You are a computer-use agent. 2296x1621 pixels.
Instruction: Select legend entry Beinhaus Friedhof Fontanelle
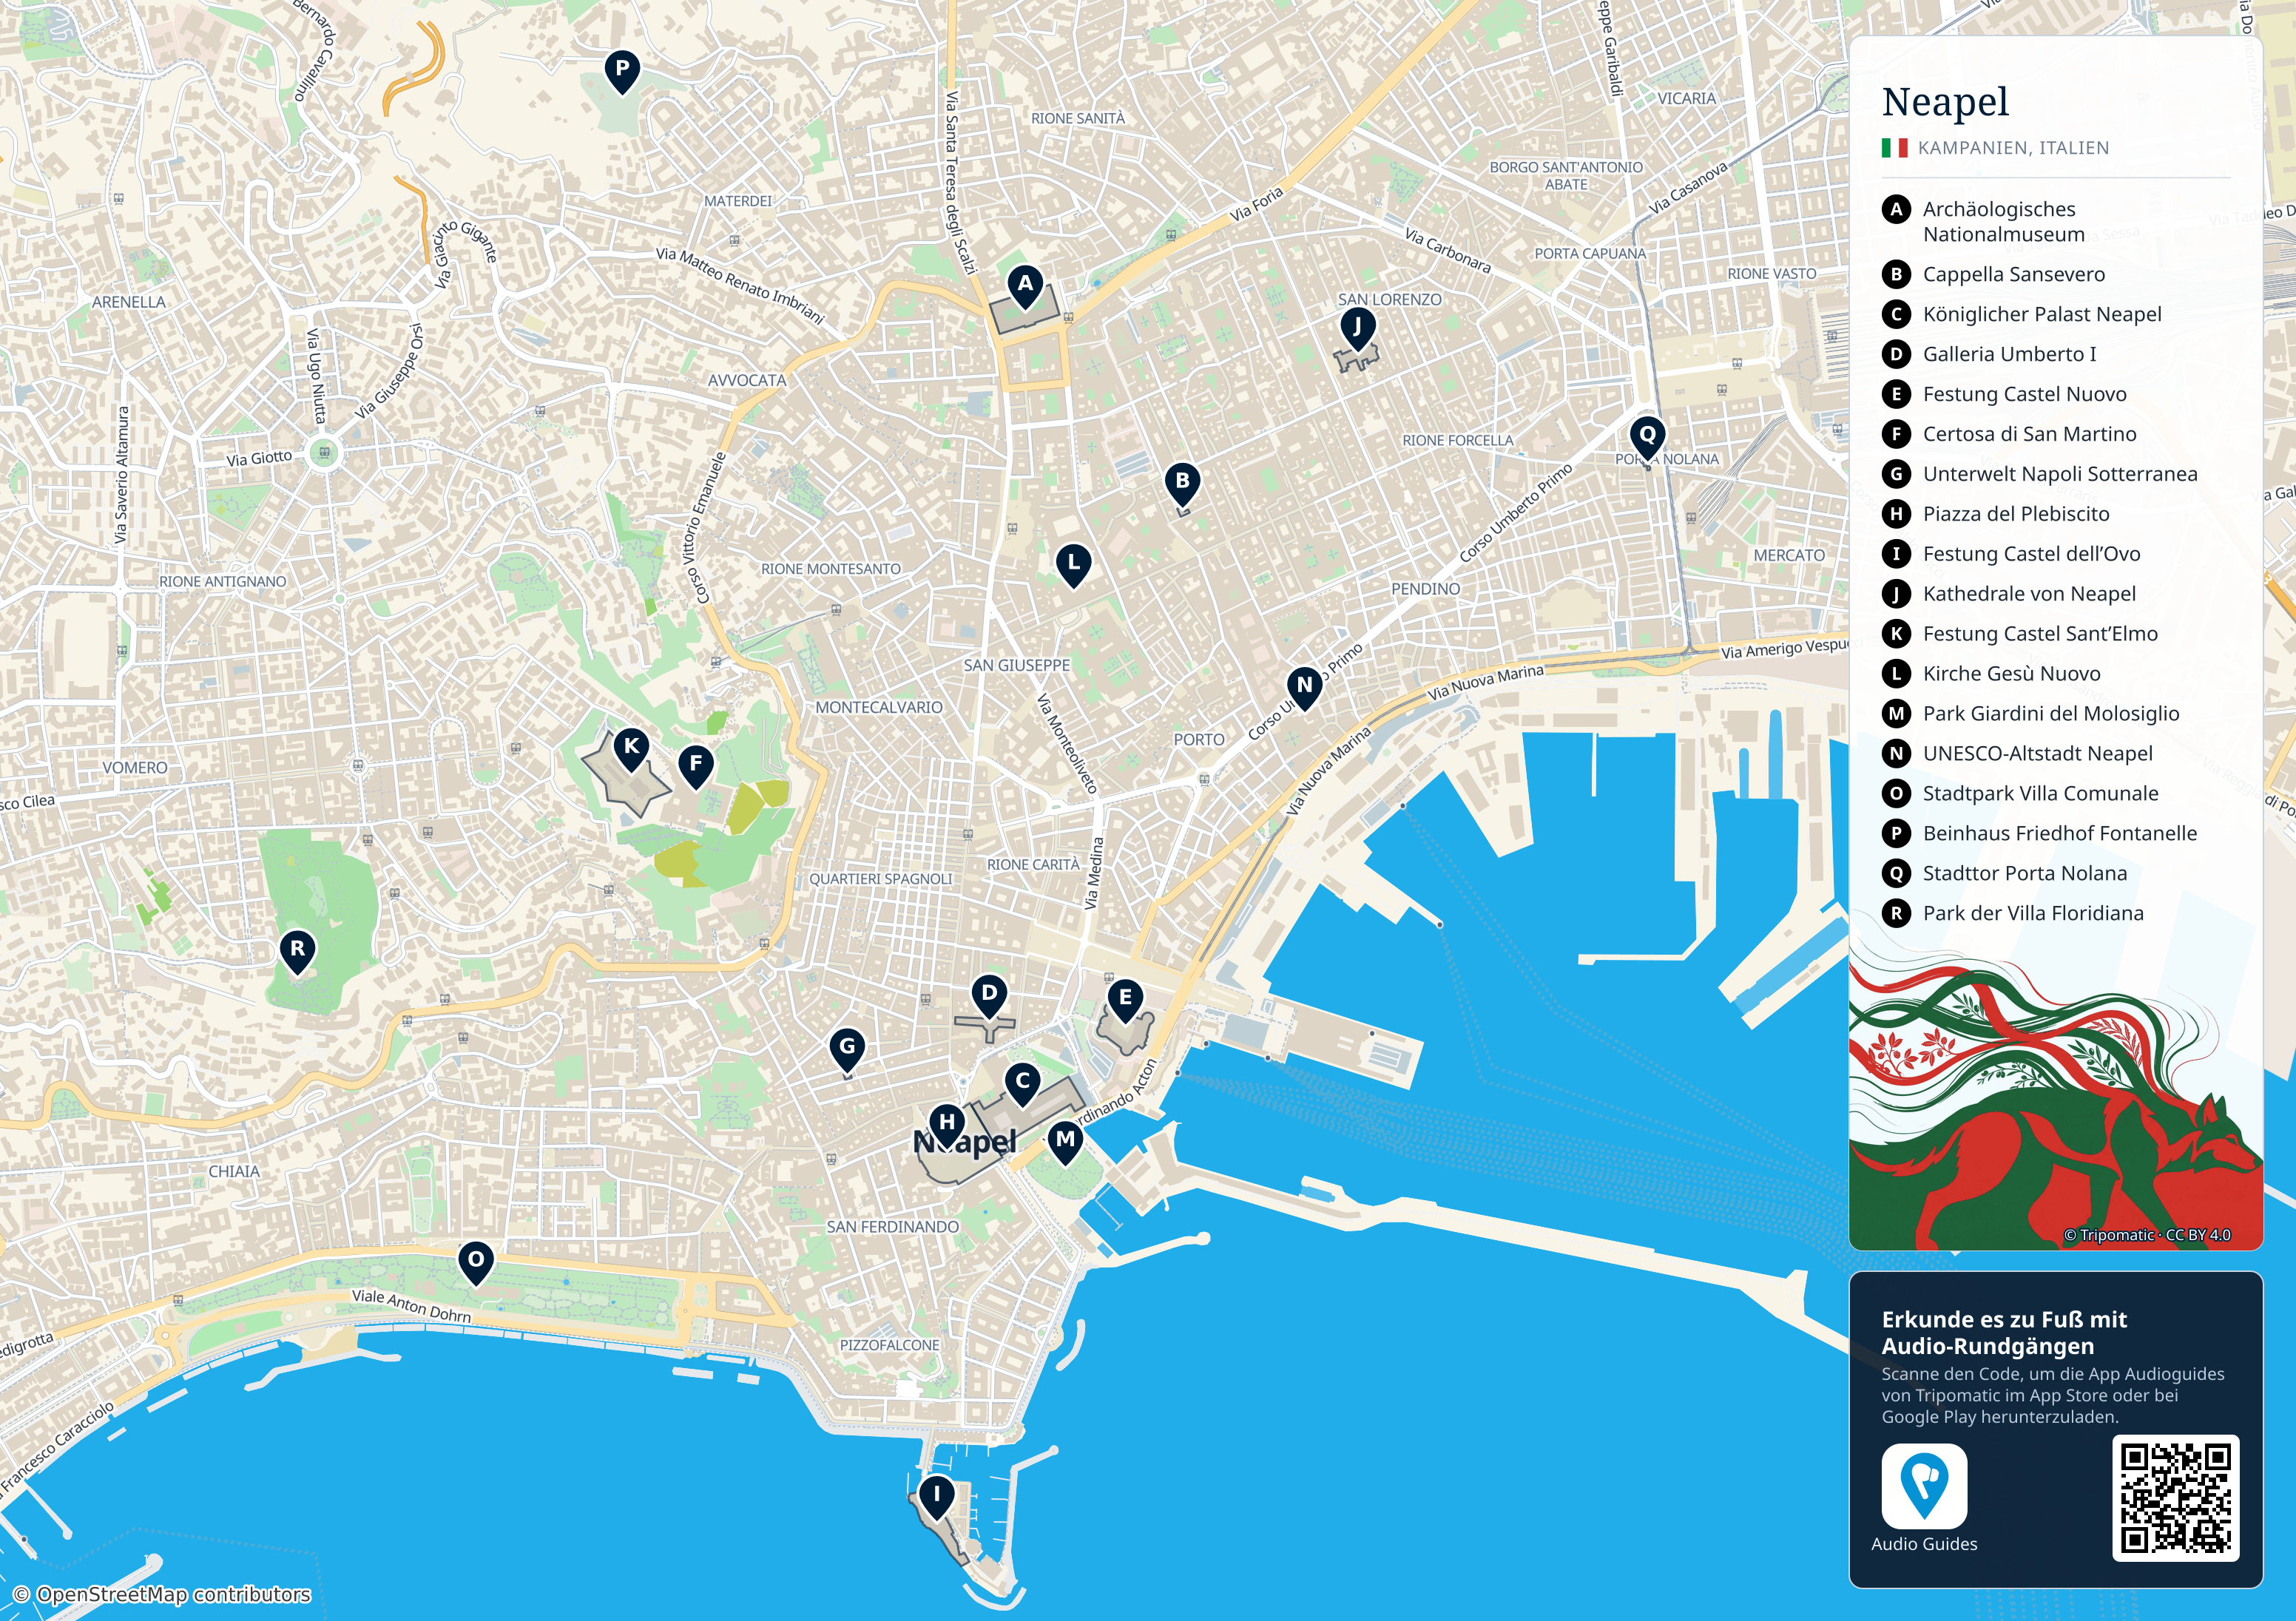click(x=2060, y=834)
